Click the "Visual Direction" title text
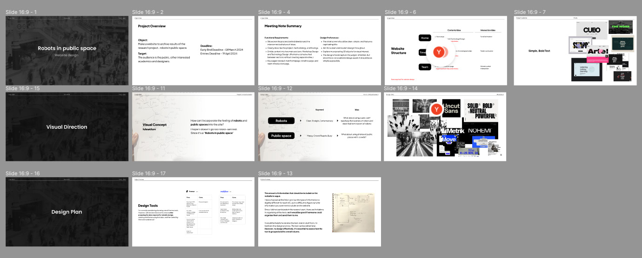This screenshot has width=642, height=258. [67, 127]
